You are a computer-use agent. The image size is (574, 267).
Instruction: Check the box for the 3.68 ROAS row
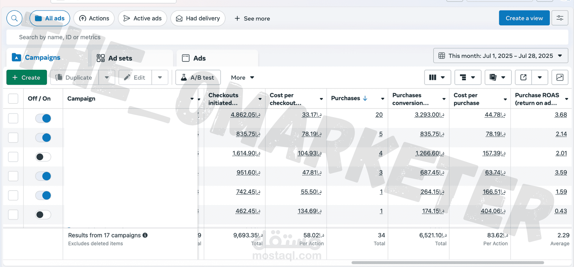(13, 118)
